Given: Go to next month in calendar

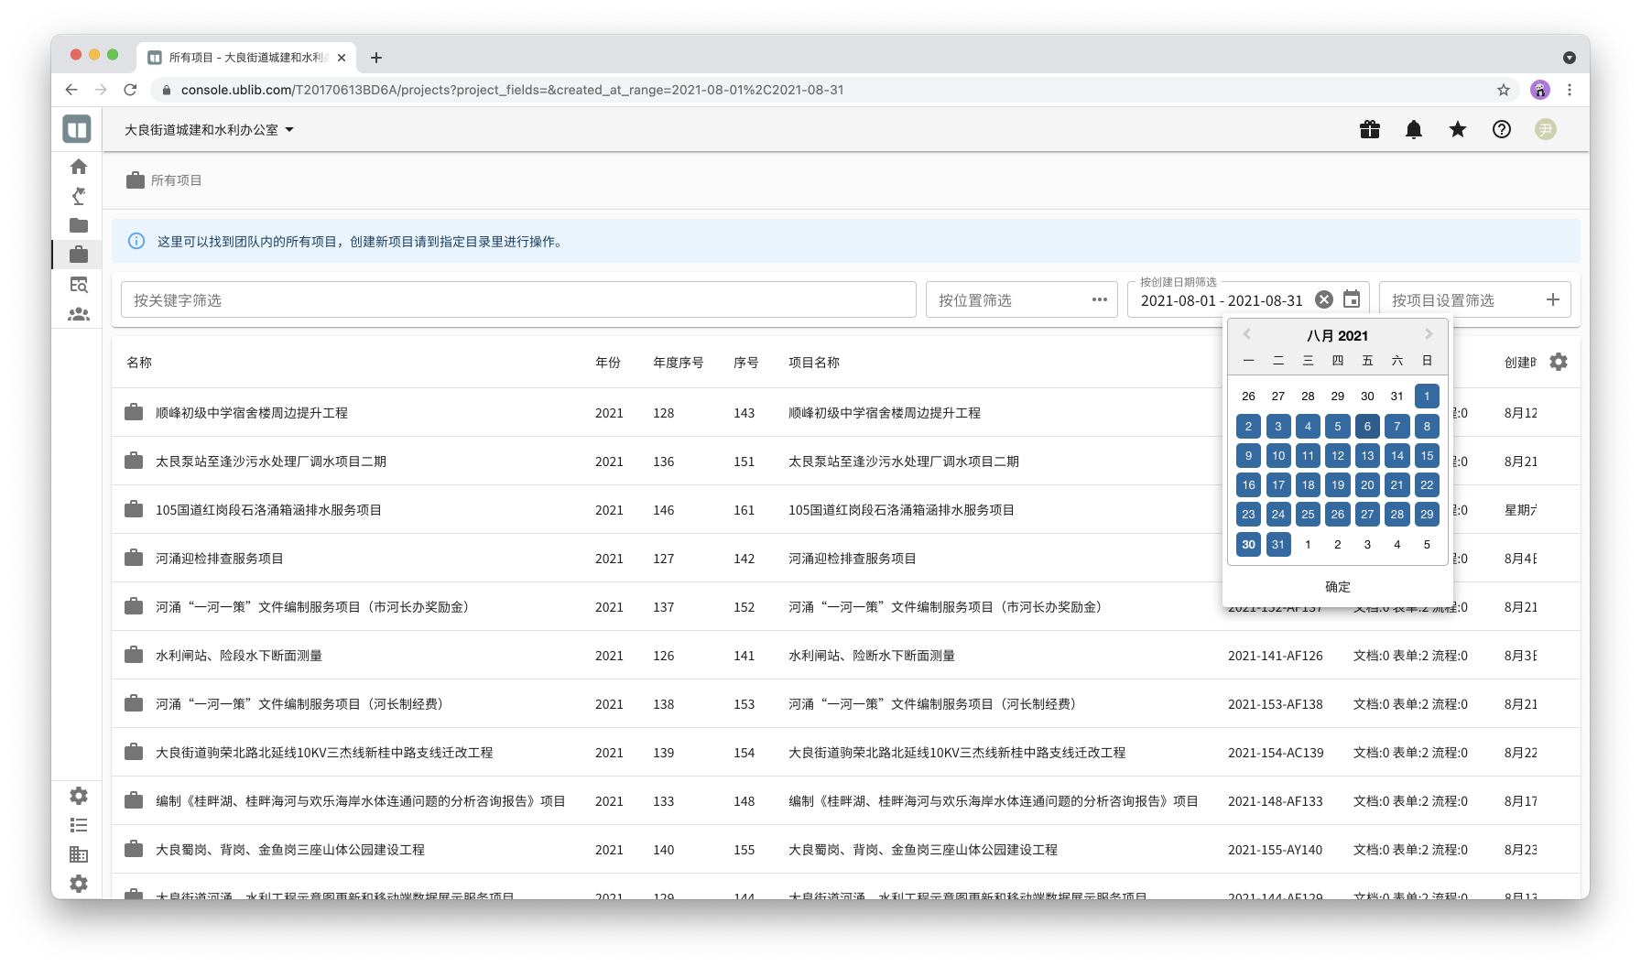Looking at the screenshot, I should click(1428, 335).
